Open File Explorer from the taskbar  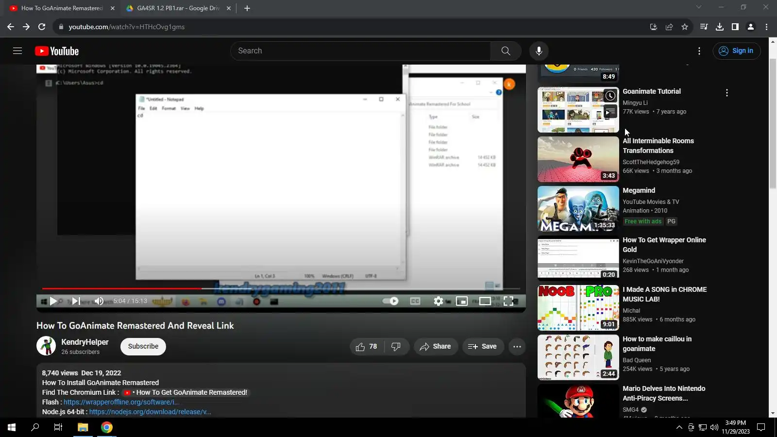(83, 427)
